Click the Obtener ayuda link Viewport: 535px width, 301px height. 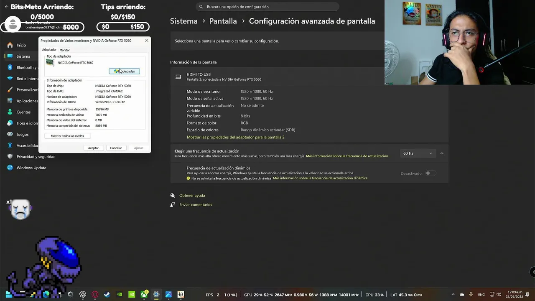click(192, 195)
